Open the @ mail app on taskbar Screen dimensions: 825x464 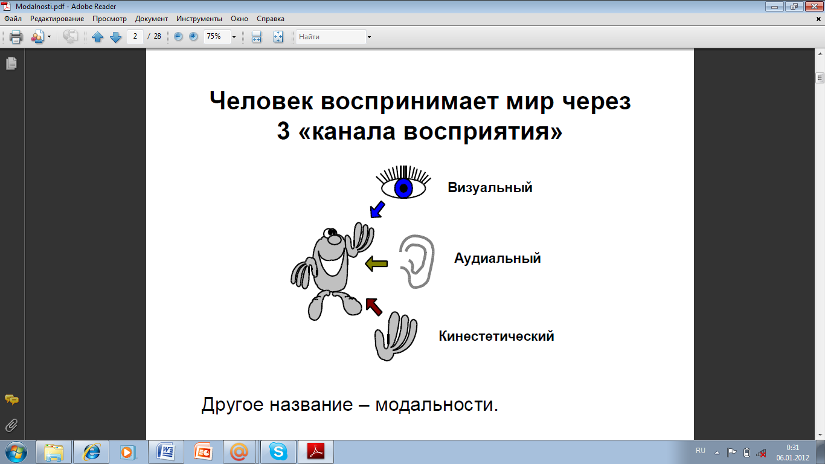241,452
